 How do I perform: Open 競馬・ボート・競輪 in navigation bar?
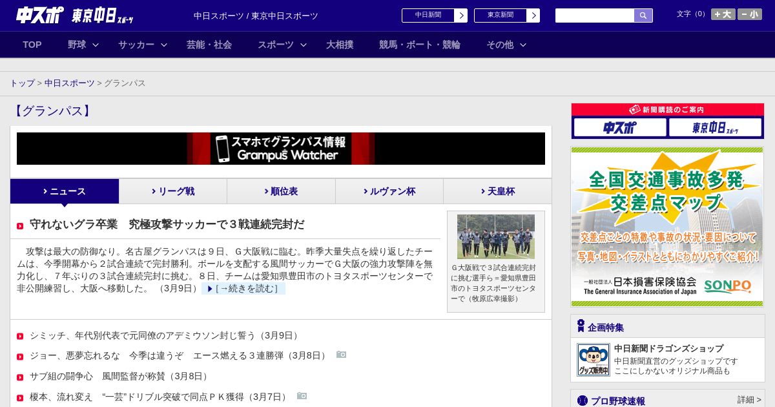(420, 45)
